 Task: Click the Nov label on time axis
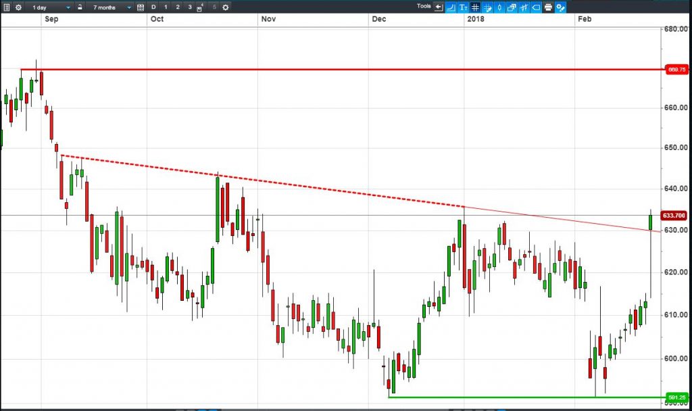(268, 19)
